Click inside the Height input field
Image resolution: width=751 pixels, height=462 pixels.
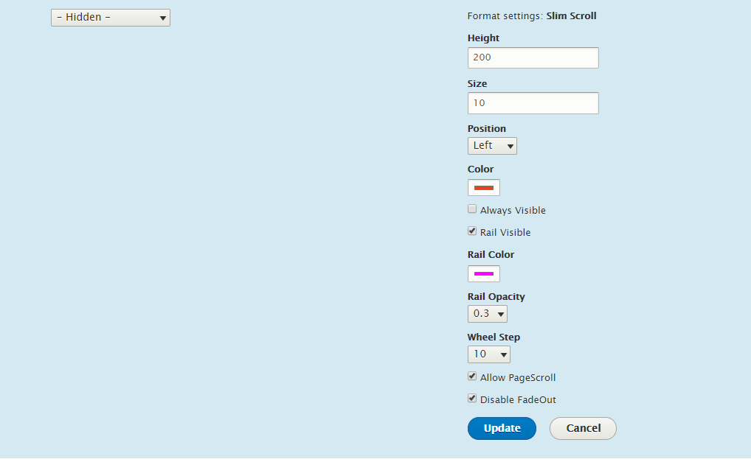(x=533, y=58)
